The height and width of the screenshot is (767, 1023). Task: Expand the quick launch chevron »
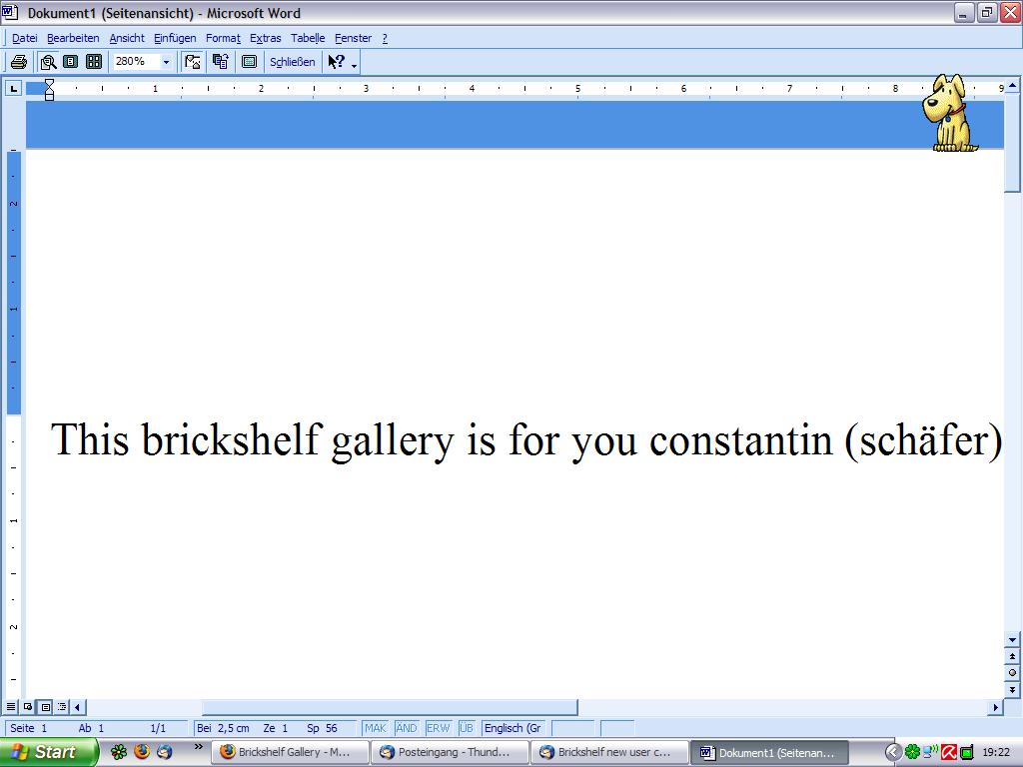pyautogui.click(x=199, y=747)
